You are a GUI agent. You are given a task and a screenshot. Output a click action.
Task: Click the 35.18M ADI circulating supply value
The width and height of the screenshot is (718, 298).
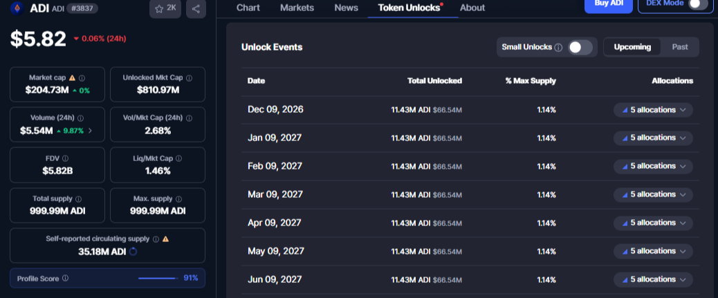(102, 251)
